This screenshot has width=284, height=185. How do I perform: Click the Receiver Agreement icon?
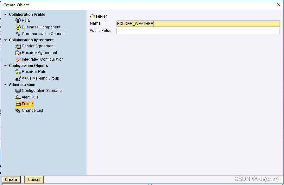(18, 53)
